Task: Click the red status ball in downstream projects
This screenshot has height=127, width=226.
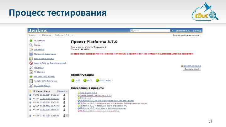Action: [x=78, y=111]
